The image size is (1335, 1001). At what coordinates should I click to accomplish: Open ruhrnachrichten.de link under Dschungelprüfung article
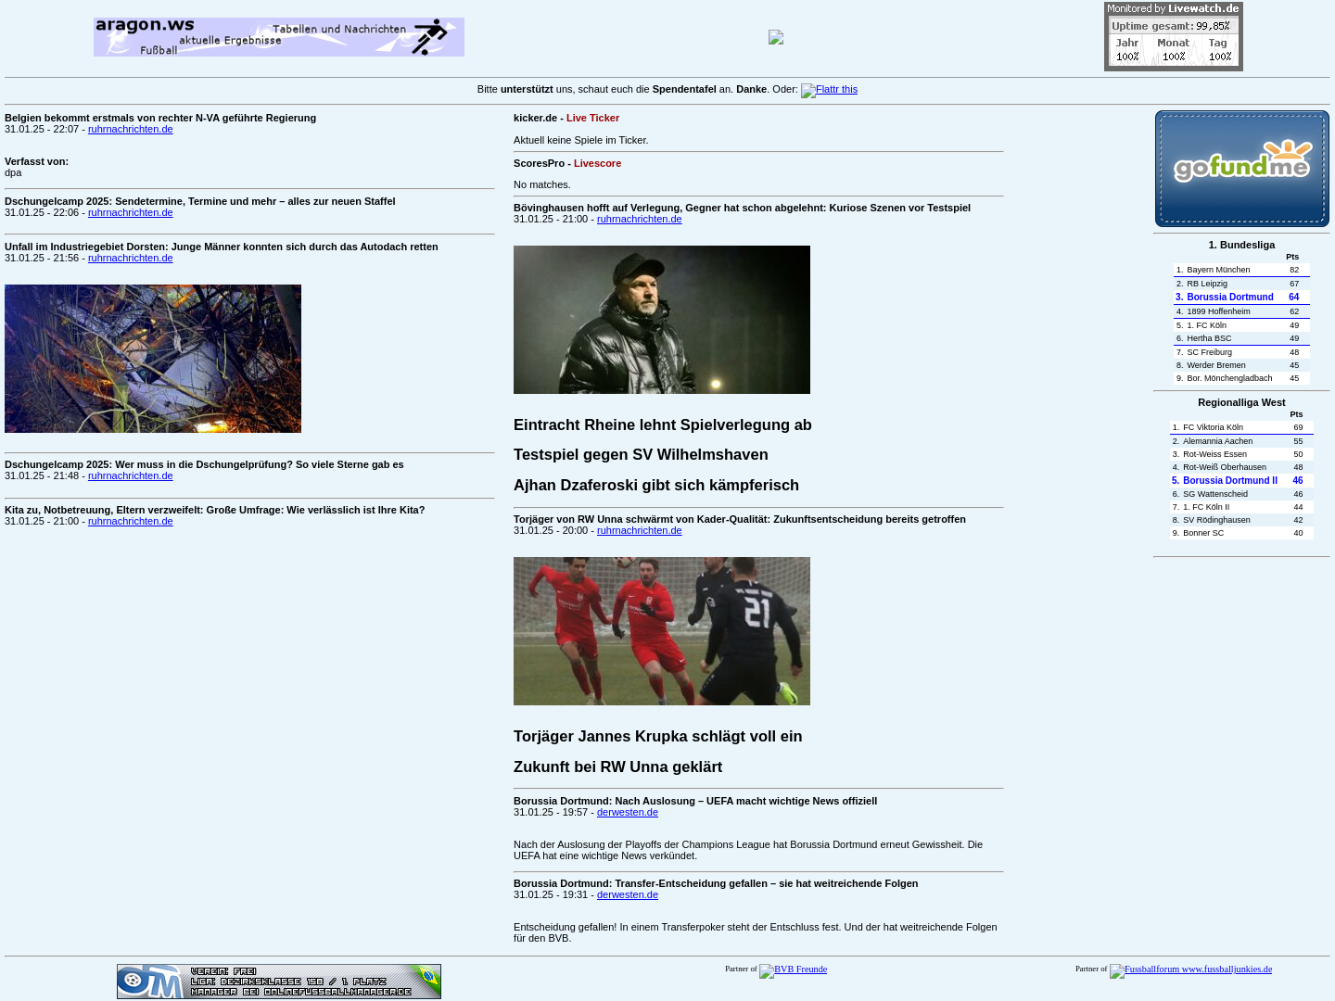130,475
